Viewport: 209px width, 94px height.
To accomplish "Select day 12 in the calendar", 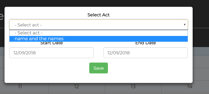I will [76, 87].
